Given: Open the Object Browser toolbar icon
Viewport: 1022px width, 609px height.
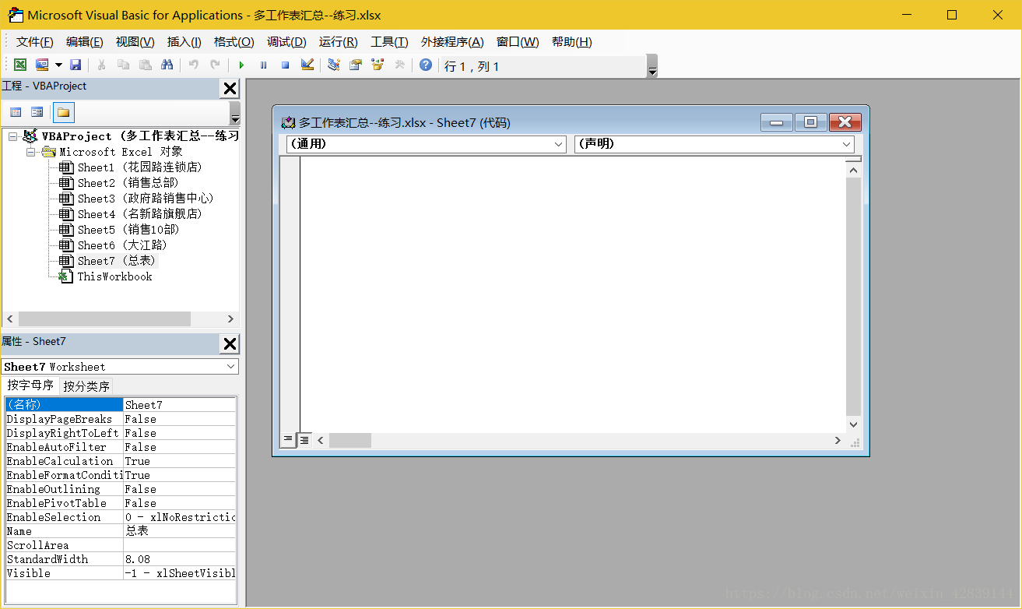Looking at the screenshot, I should 378,65.
